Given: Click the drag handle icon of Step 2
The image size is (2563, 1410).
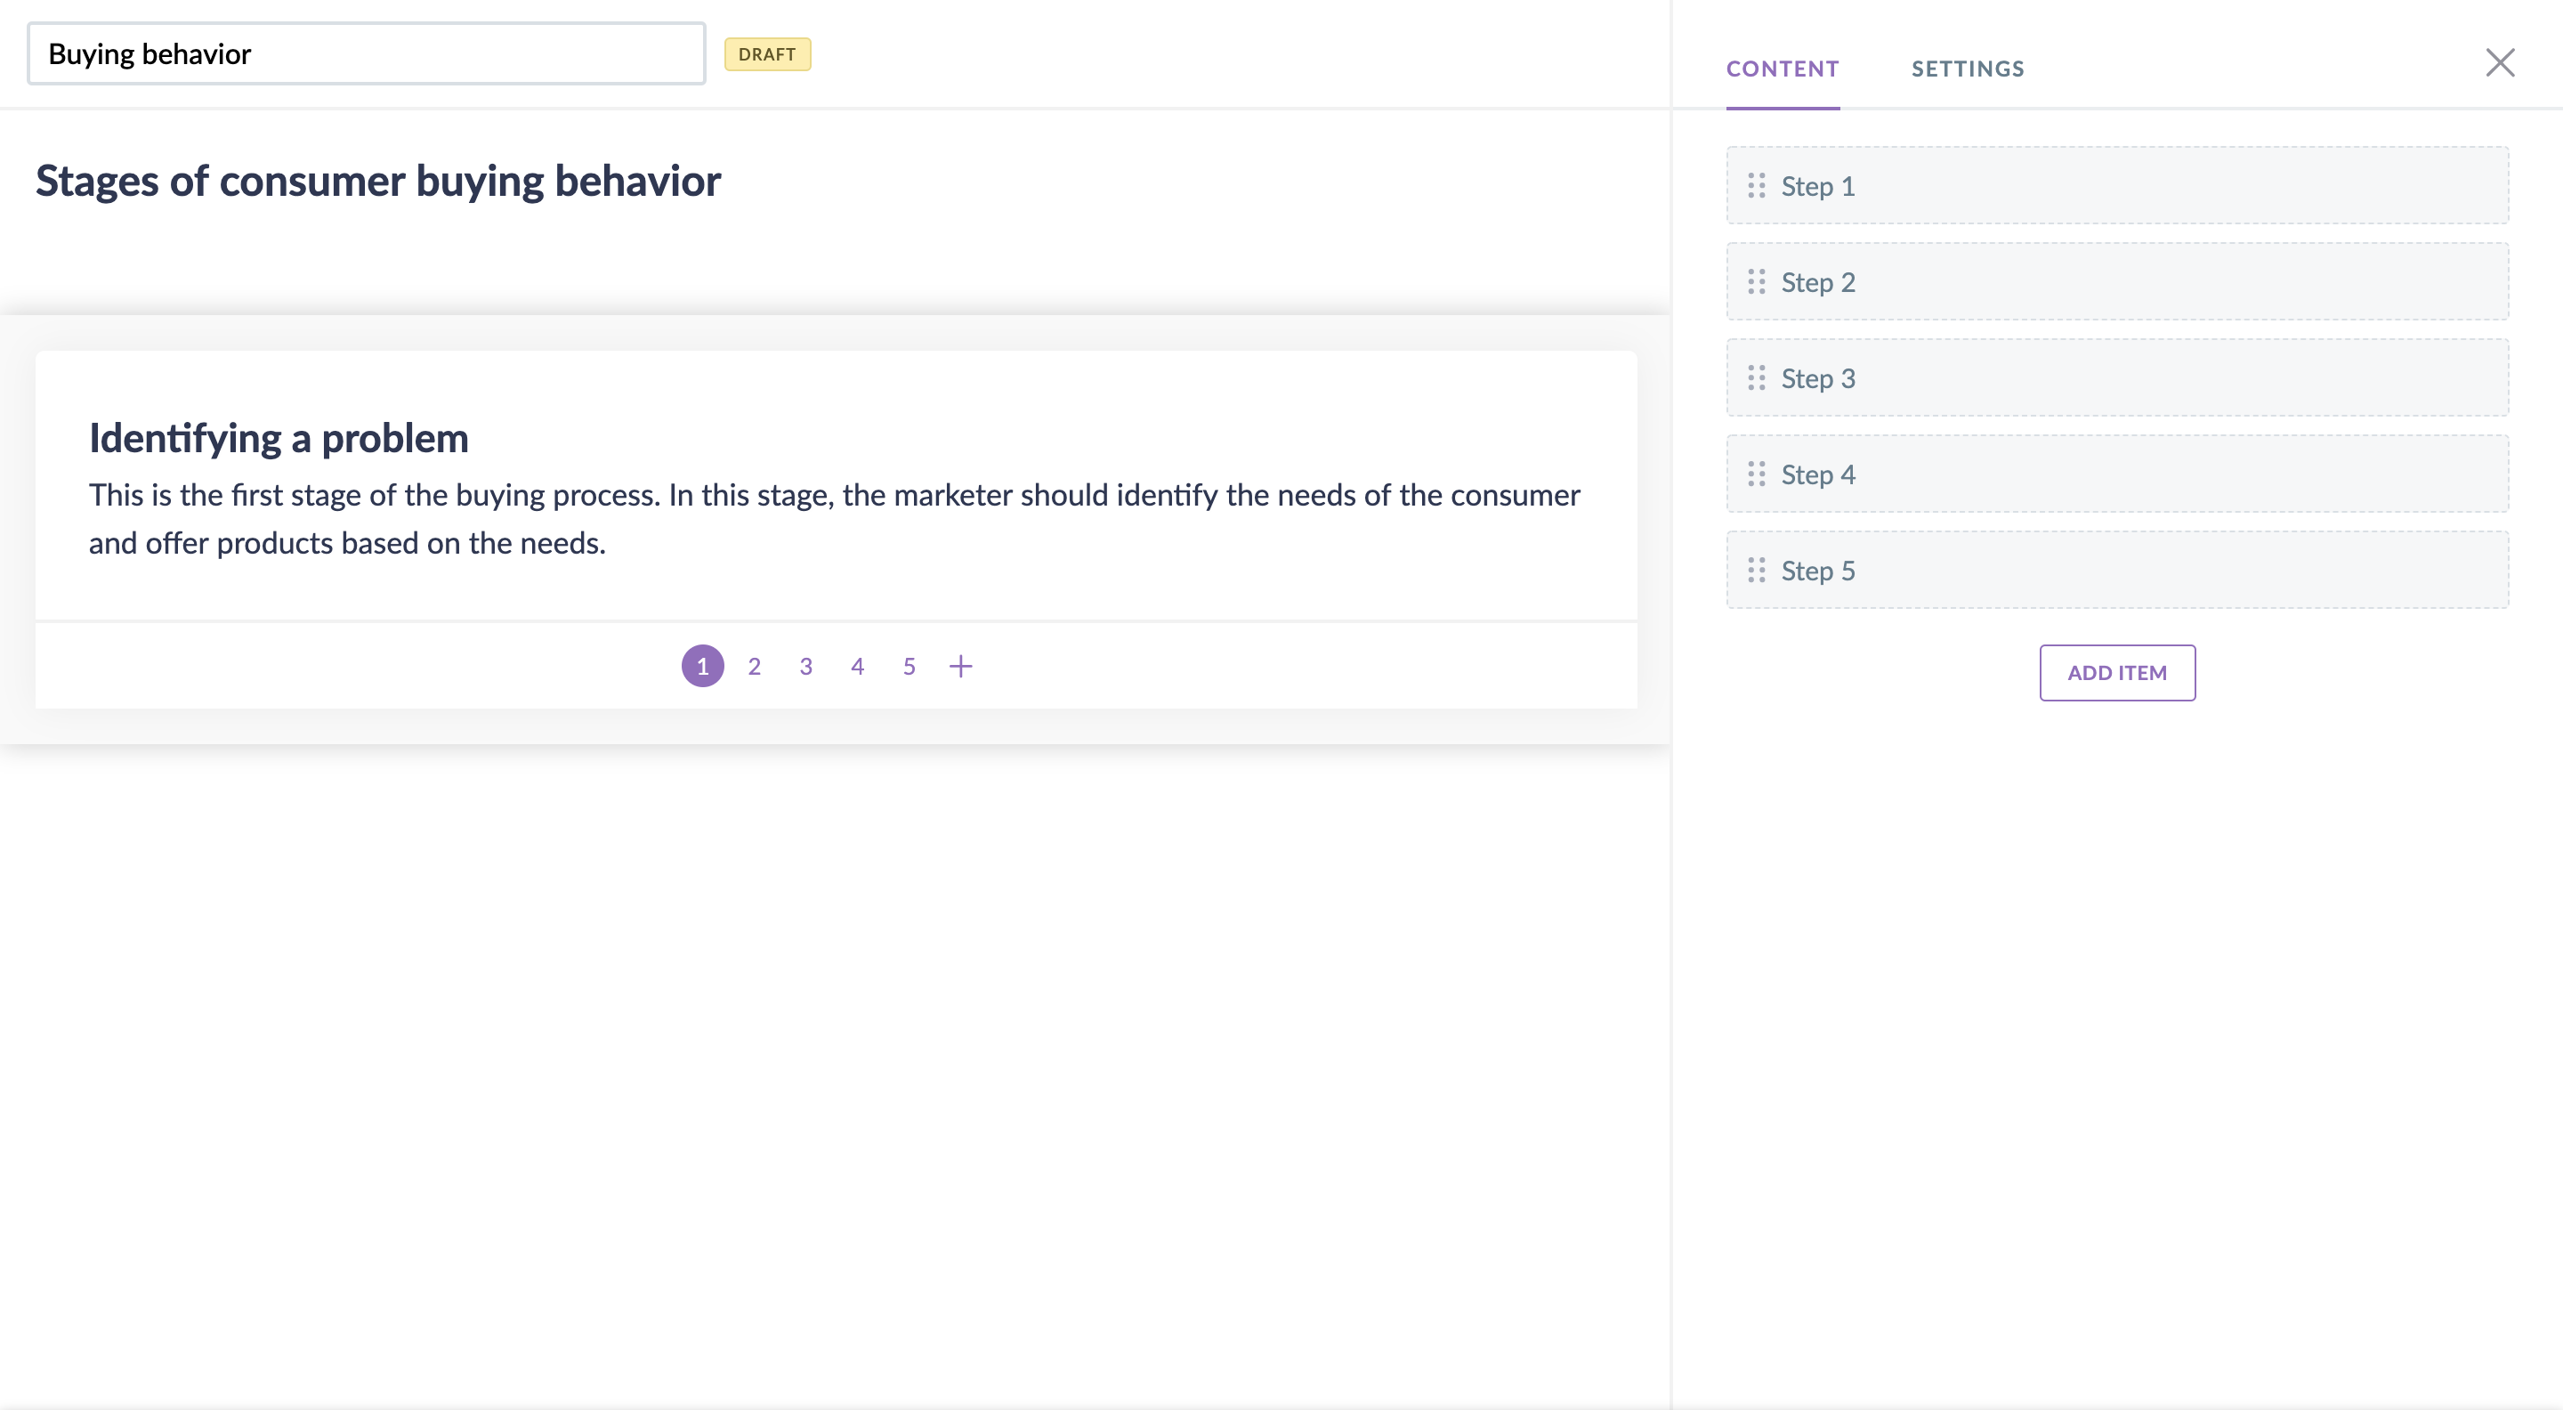Looking at the screenshot, I should coord(1756,281).
